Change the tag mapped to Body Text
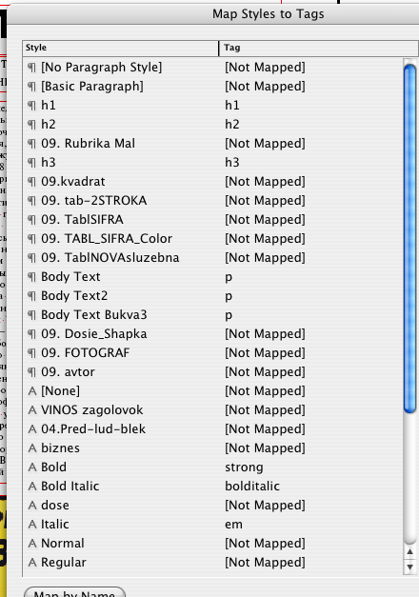This screenshot has width=419, height=597. tap(229, 277)
